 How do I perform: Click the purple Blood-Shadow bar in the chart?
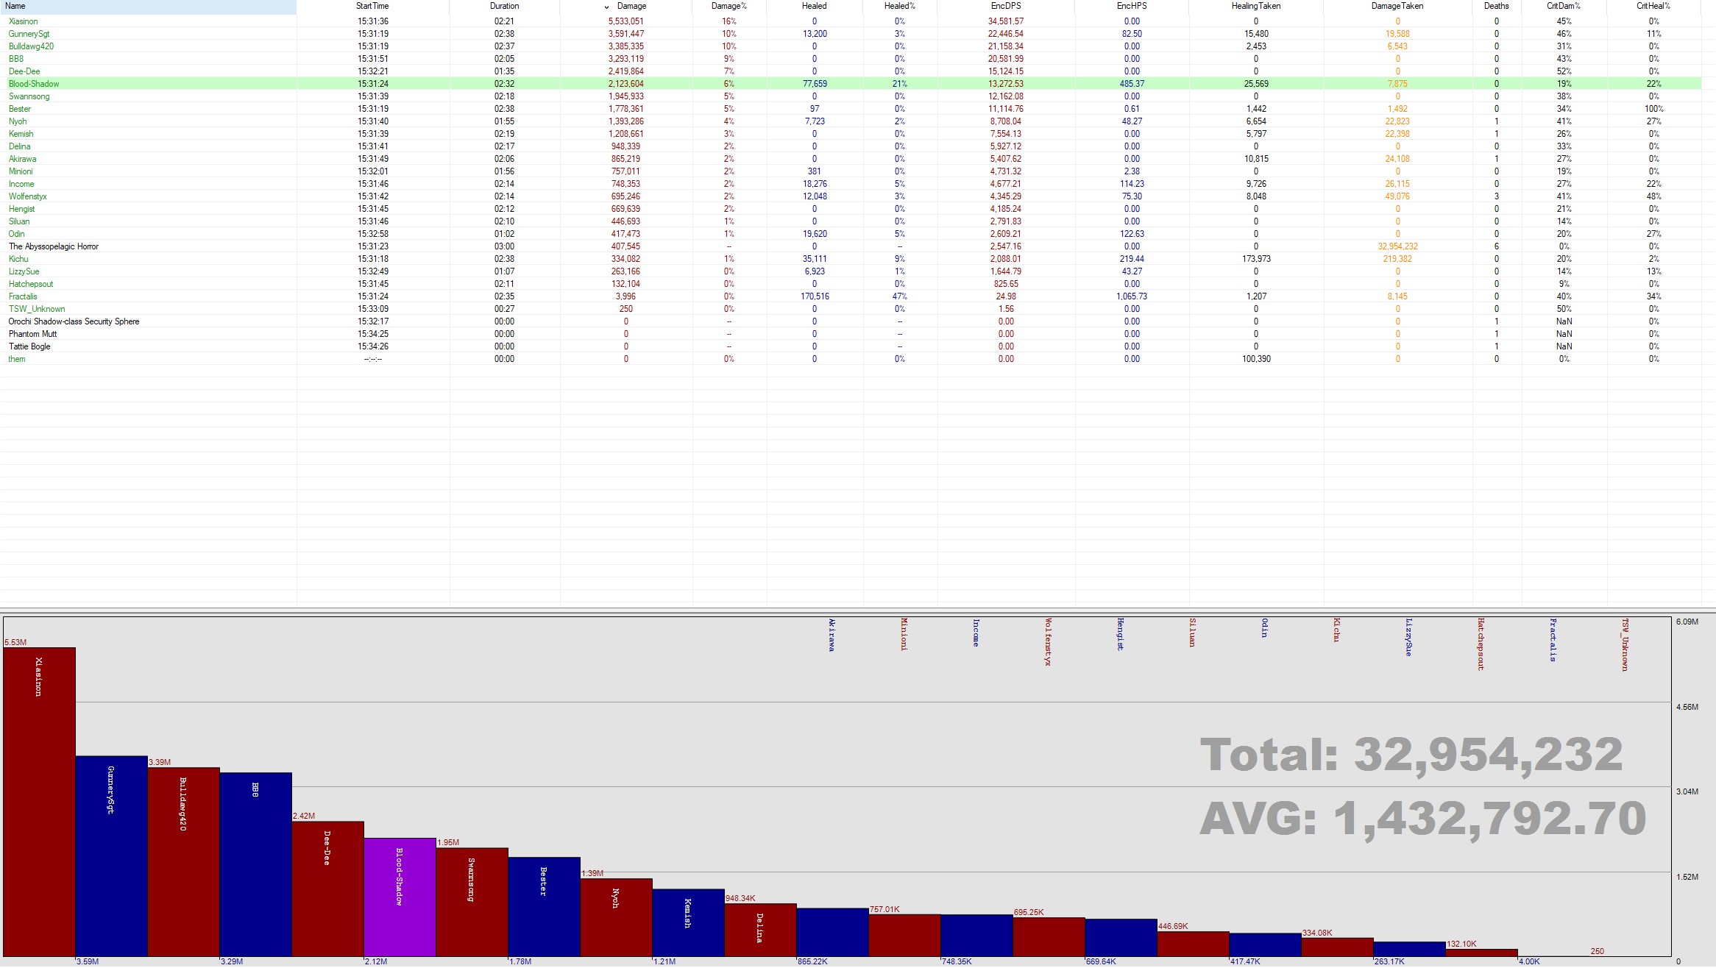tap(400, 897)
